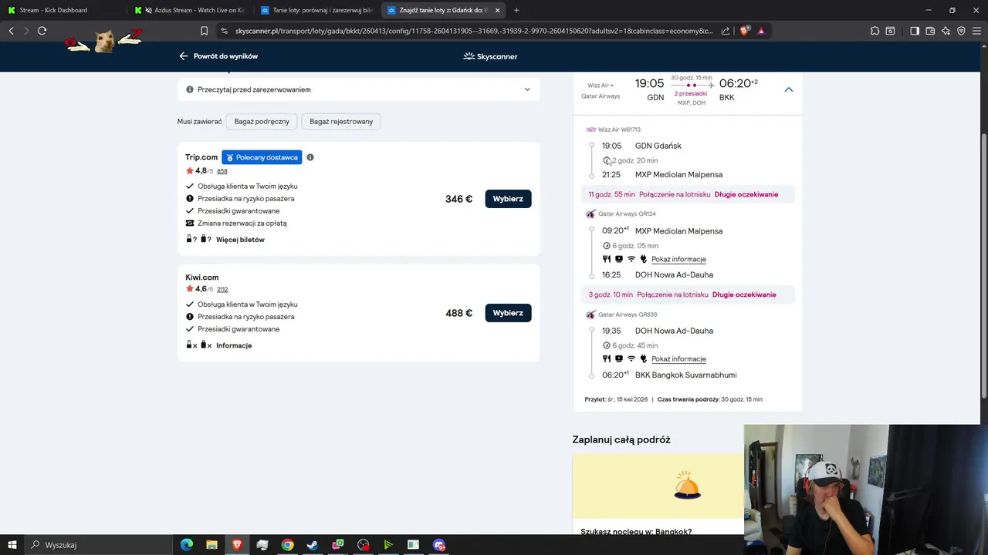Toggle browser sidebar panel icon
988x555 pixels.
(x=915, y=31)
